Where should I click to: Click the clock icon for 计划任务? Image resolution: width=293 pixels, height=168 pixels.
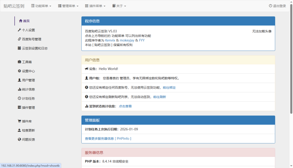(x=19, y=98)
